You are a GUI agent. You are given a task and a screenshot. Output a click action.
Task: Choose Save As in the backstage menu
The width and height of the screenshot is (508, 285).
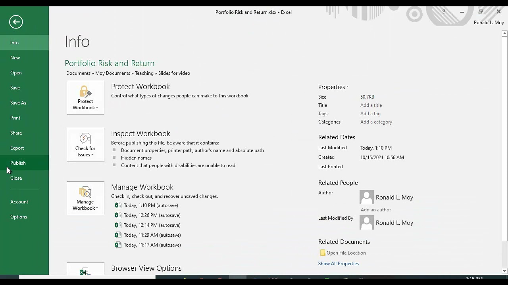click(x=24, y=103)
